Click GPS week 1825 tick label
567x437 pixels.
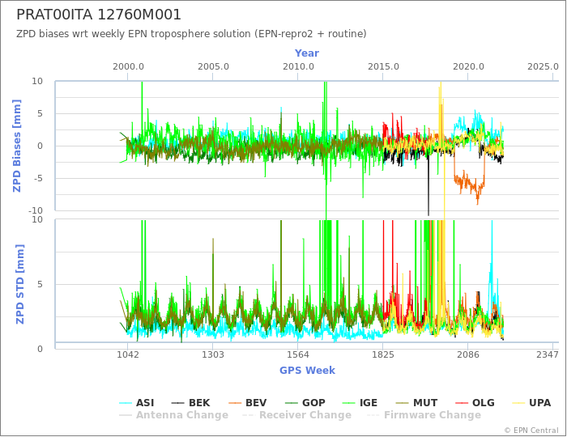pyautogui.click(x=383, y=354)
